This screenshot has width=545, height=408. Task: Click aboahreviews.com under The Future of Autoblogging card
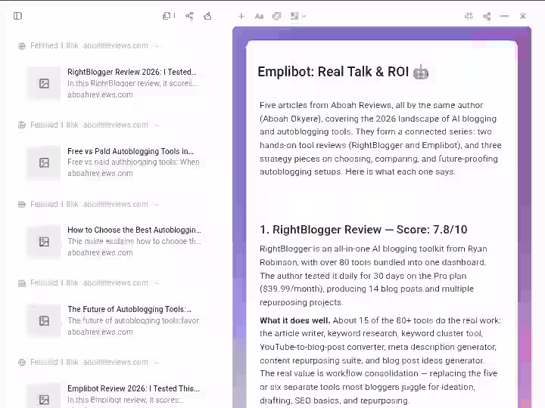point(100,332)
